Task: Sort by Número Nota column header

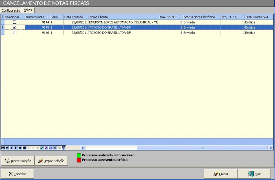Action: tap(37, 17)
